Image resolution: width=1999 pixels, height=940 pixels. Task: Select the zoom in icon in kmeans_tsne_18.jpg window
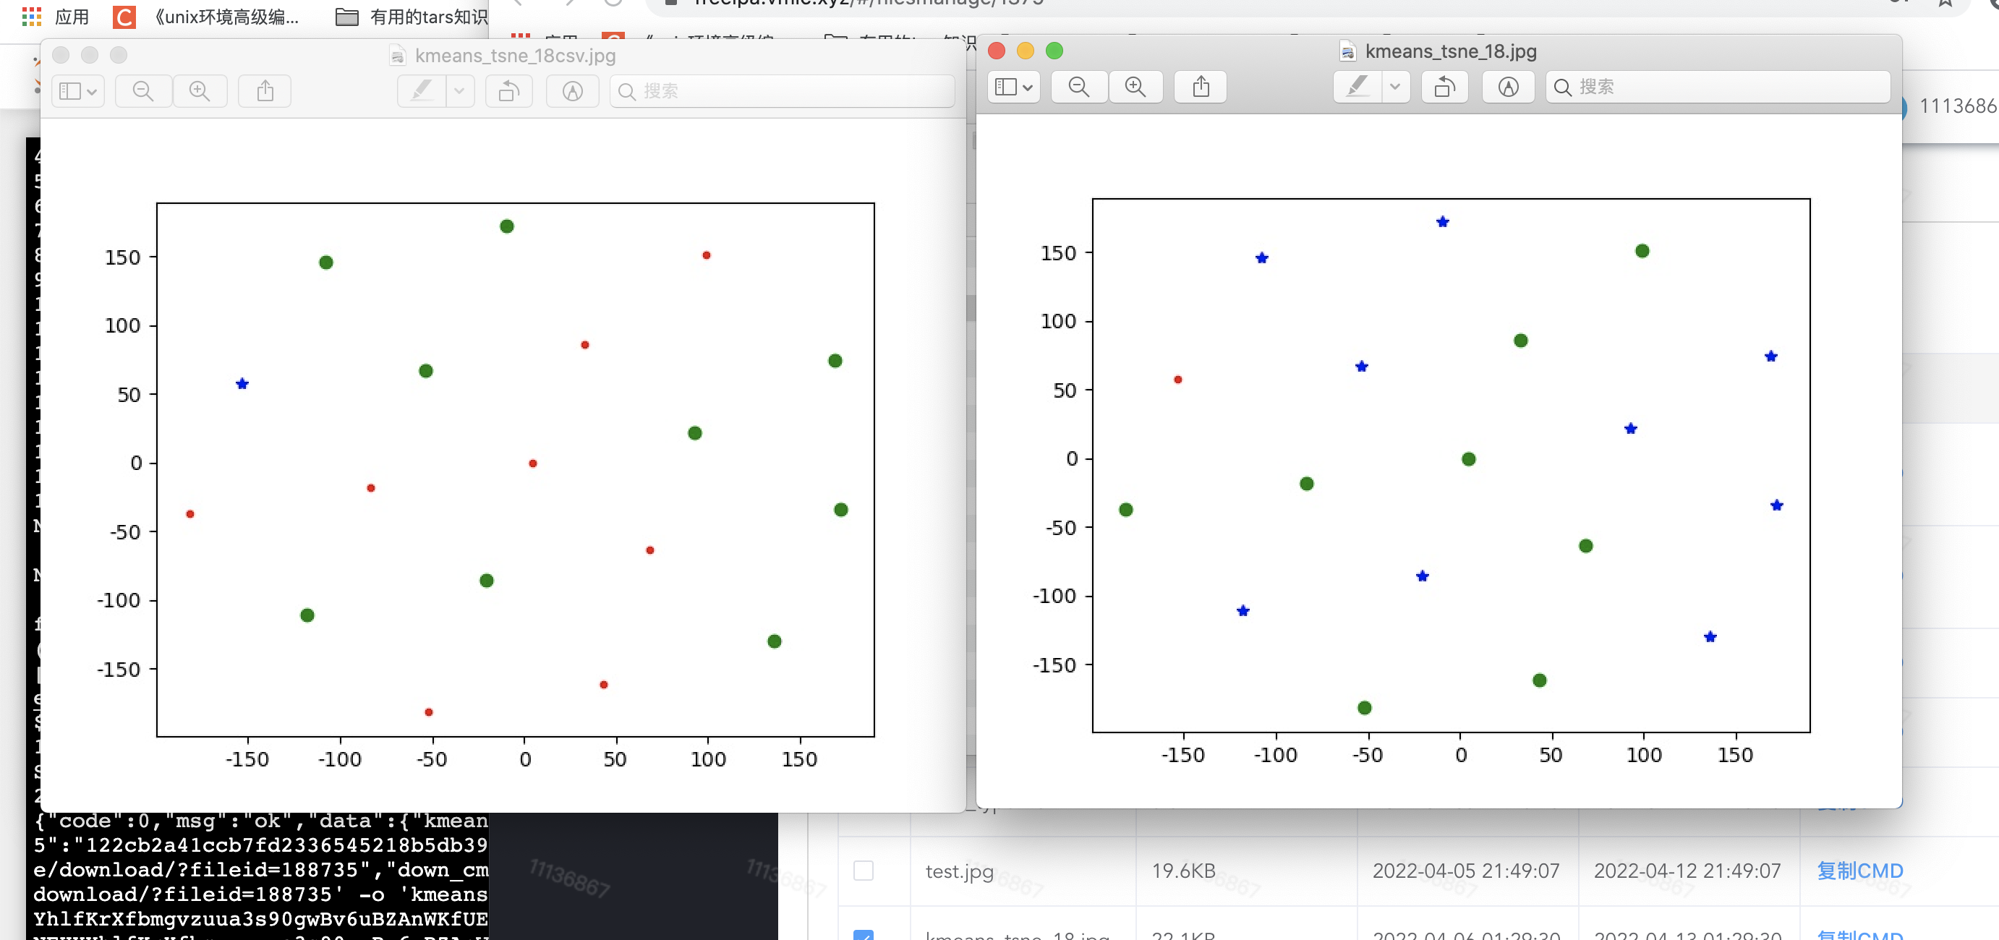(x=1135, y=87)
